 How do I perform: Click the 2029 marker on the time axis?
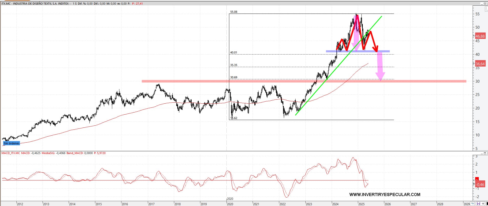(466, 204)
